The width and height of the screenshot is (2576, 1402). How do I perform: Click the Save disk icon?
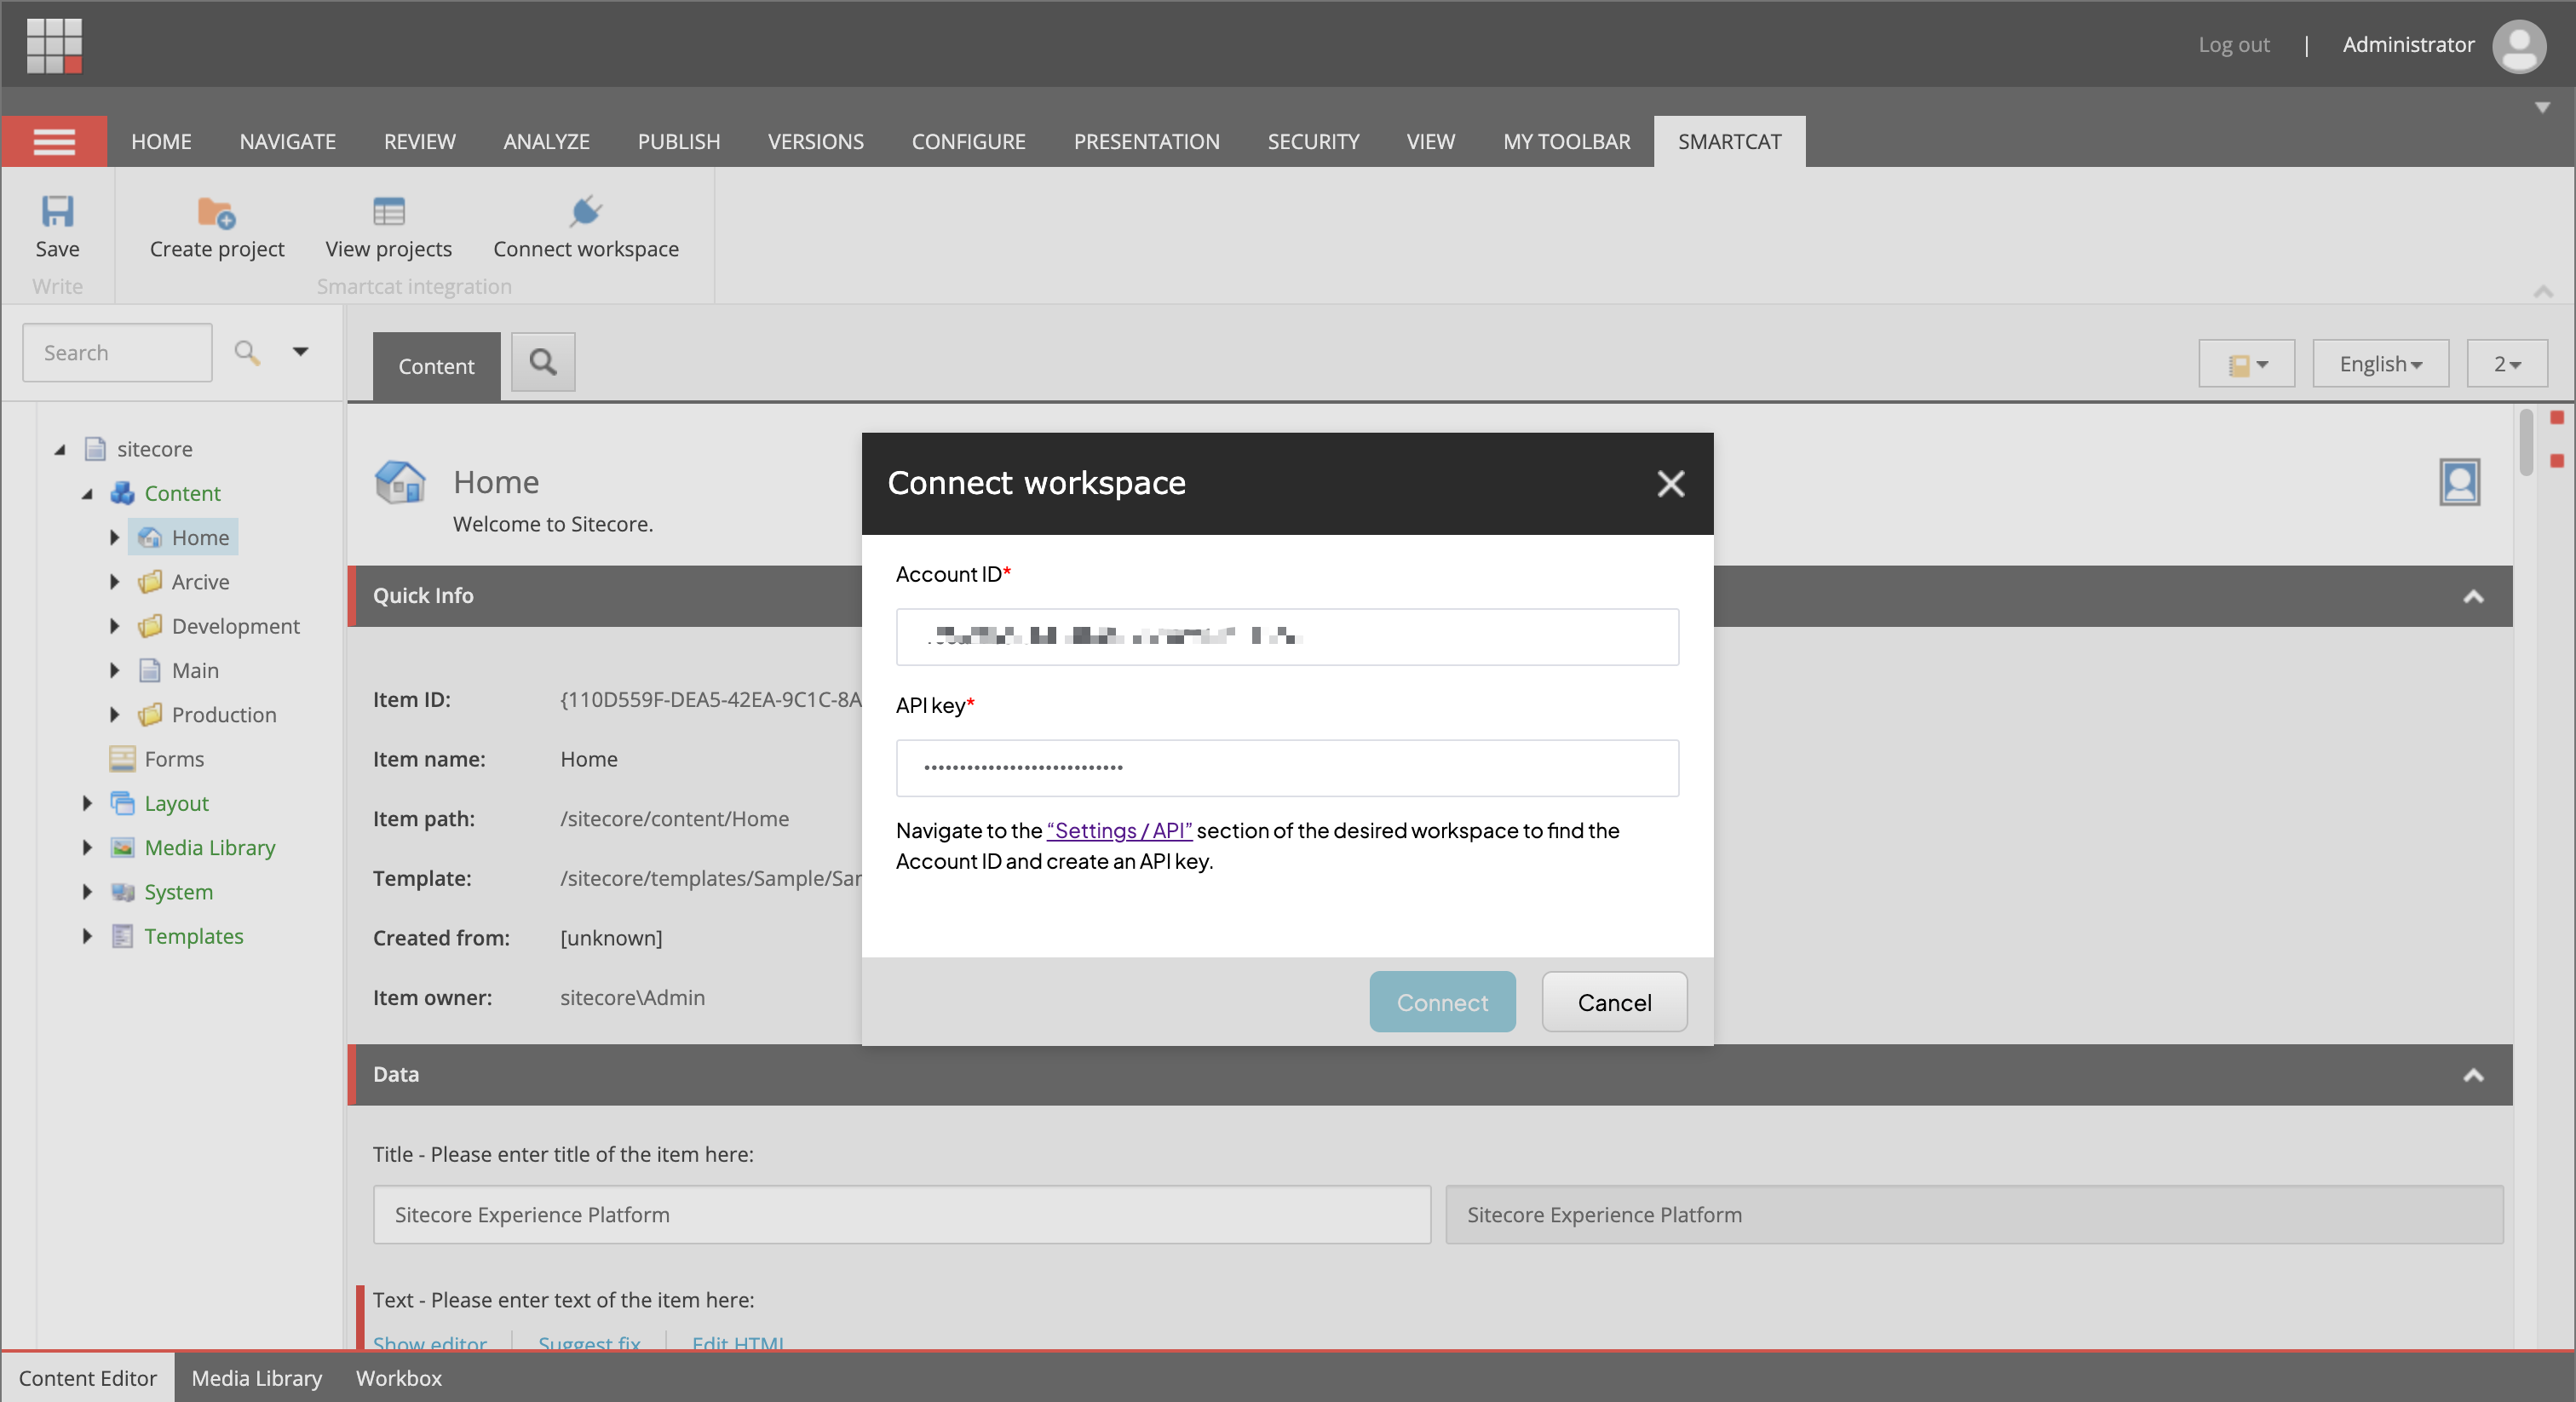[x=57, y=211]
